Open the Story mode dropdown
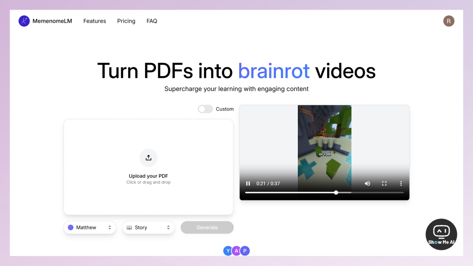Screen dimensions: 473x266 (148, 227)
